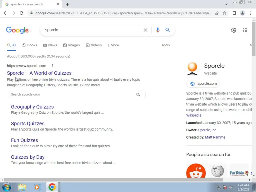Submit search with magnifier icon
This screenshot has height=192, width=256.
167,30
